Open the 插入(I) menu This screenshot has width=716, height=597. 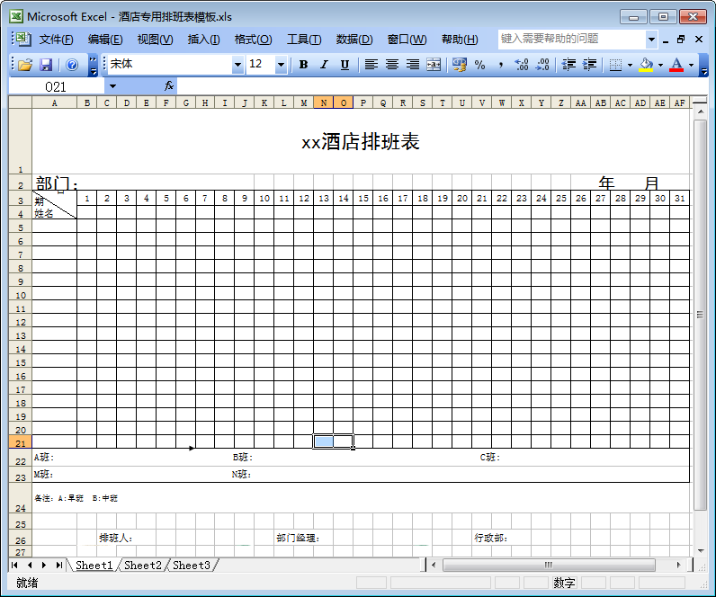203,40
